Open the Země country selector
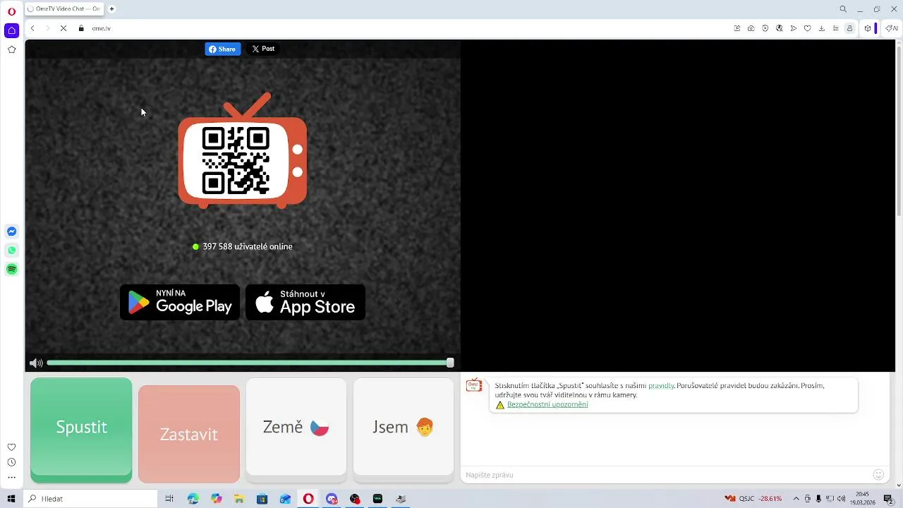The image size is (903, 508). coord(296,427)
